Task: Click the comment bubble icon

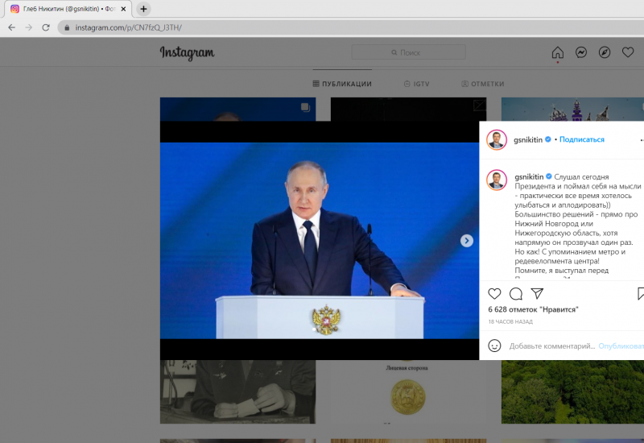Action: (x=516, y=293)
